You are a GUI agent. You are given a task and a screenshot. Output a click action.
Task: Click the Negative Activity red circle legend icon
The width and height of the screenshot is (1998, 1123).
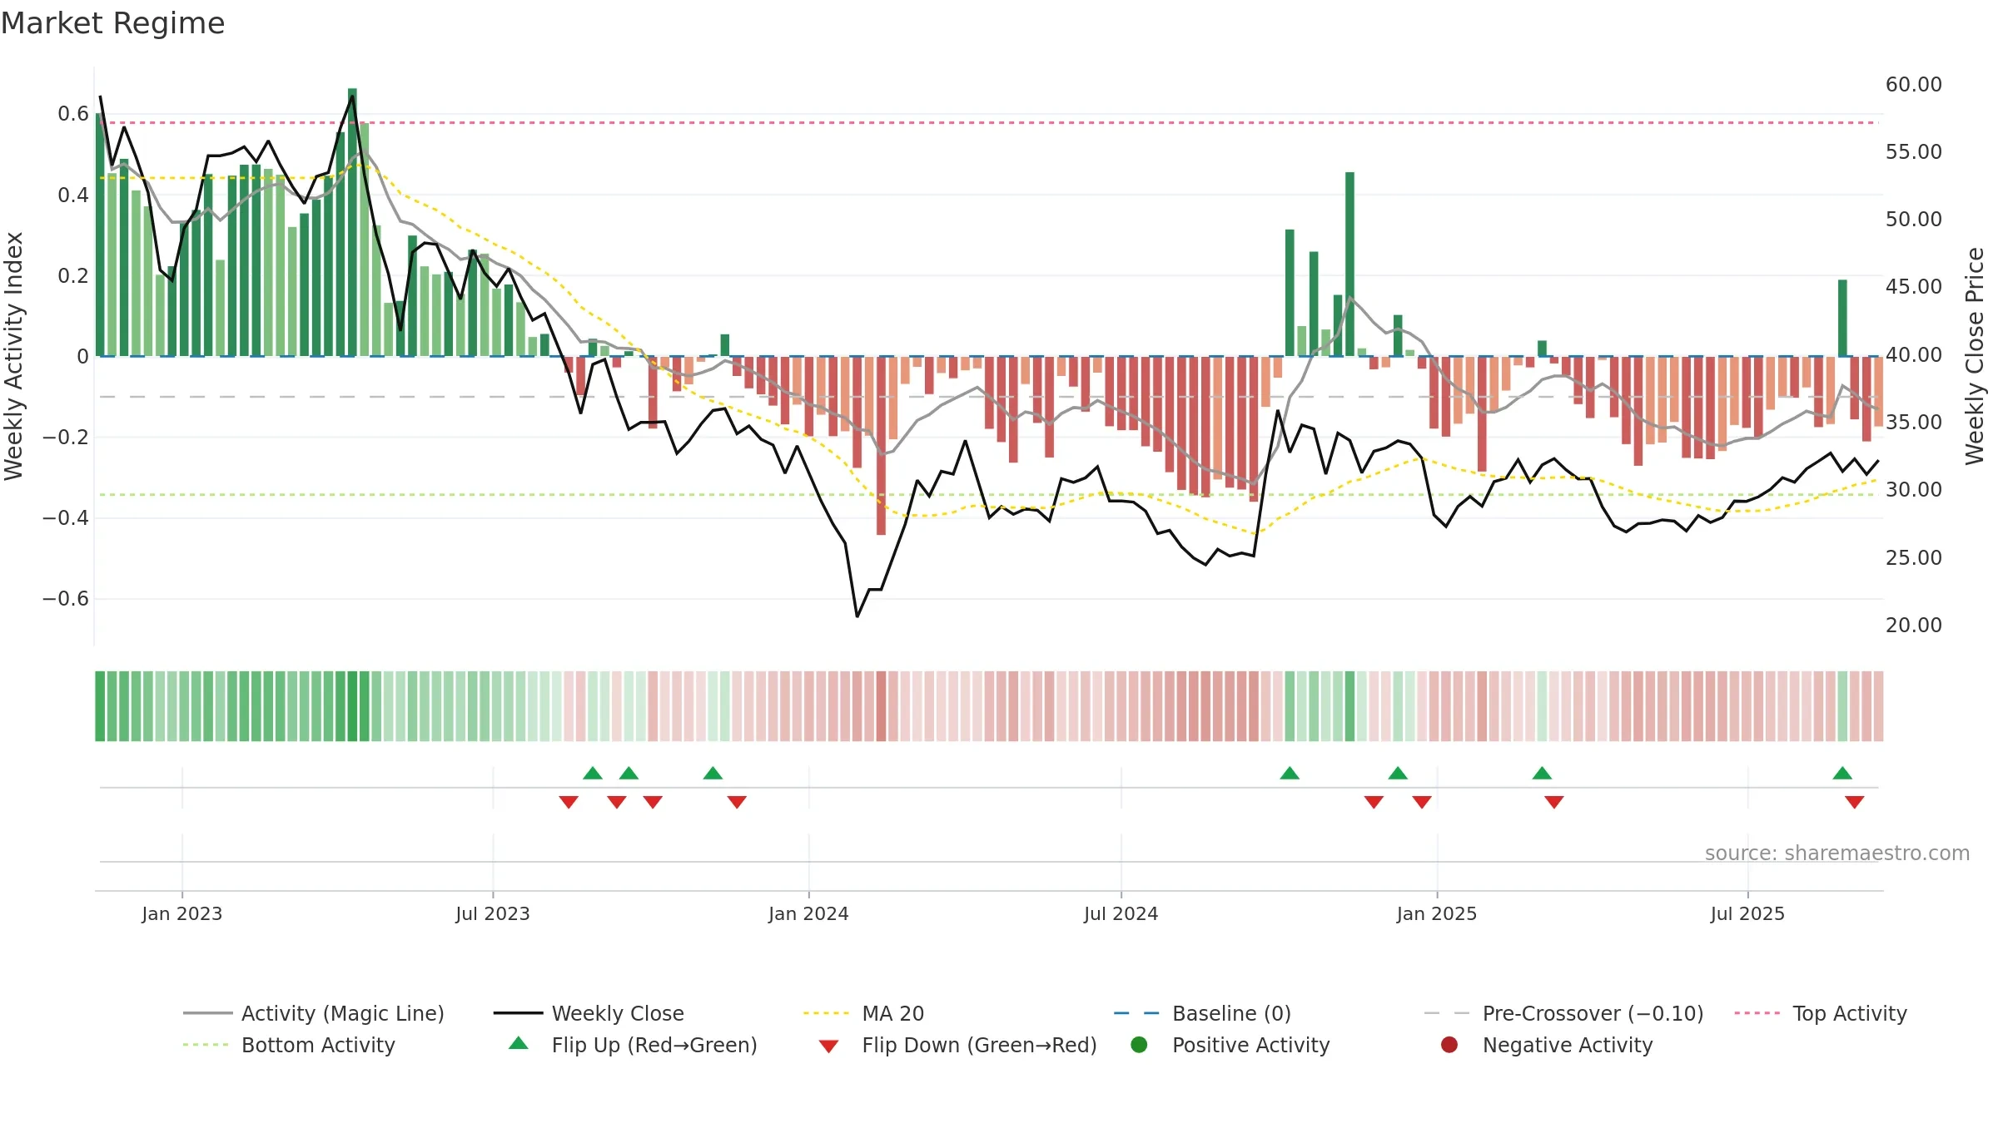pyautogui.click(x=1449, y=1045)
